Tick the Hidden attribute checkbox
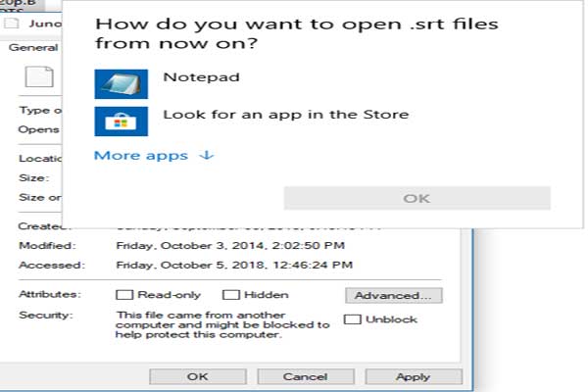Screen dimensions: 588x392 pyautogui.click(x=231, y=295)
